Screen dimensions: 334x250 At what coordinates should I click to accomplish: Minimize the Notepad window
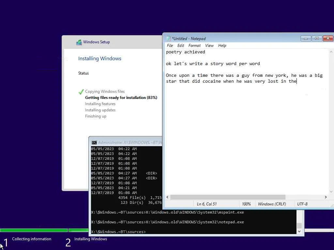pyautogui.click(x=306, y=38)
